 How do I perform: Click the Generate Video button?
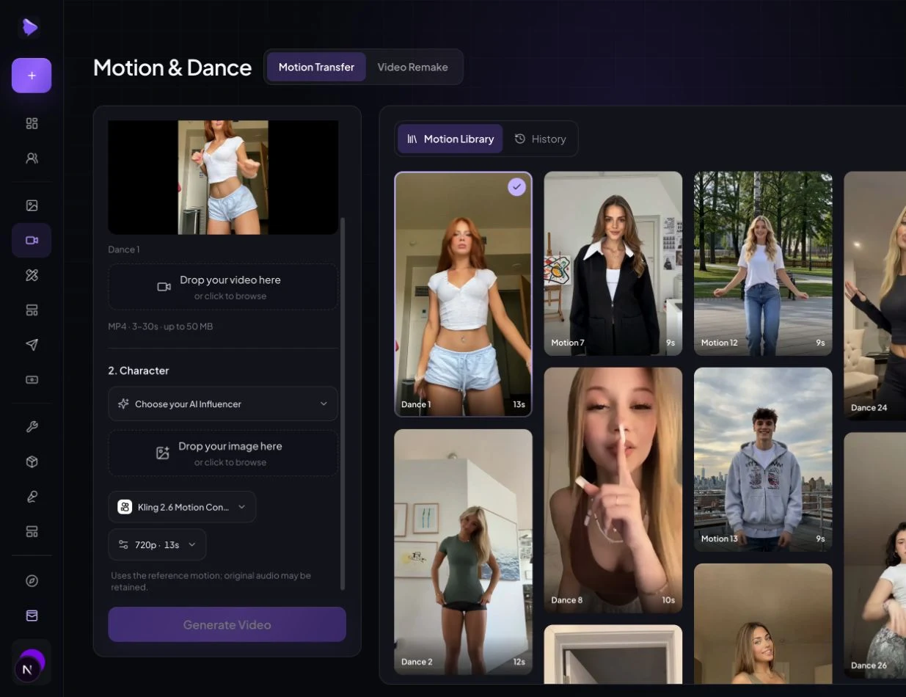coord(227,624)
